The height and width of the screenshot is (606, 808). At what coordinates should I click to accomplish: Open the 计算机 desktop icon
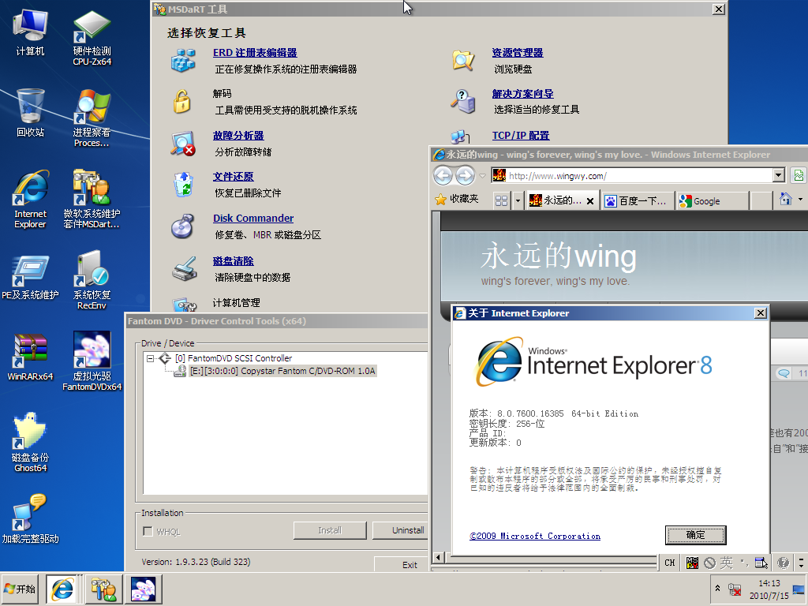[x=30, y=32]
